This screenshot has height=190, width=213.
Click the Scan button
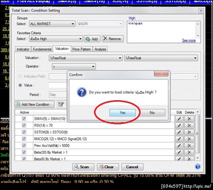pyautogui.click(x=83, y=167)
